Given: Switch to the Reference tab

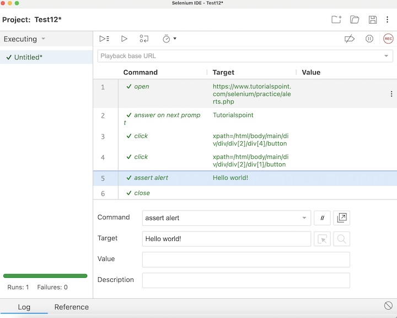Looking at the screenshot, I should (x=72, y=307).
